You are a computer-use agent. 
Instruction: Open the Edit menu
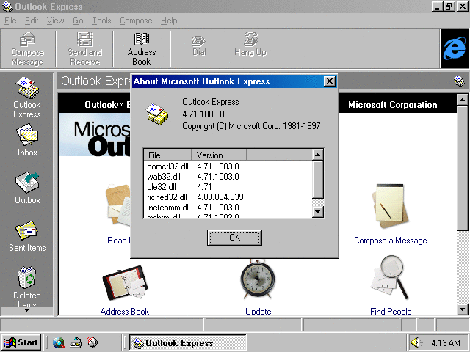point(32,21)
